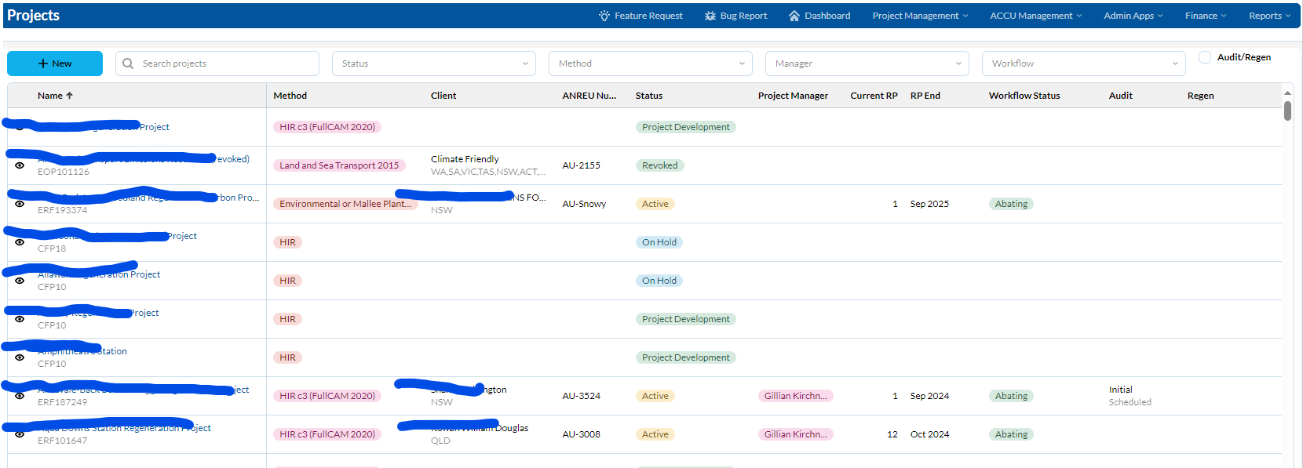Sort by Regen column header
The height and width of the screenshot is (468, 1303).
click(1201, 96)
